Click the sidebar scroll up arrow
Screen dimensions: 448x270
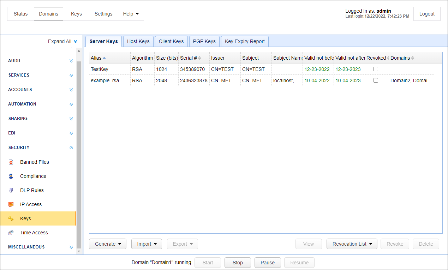pyautogui.click(x=79, y=51)
